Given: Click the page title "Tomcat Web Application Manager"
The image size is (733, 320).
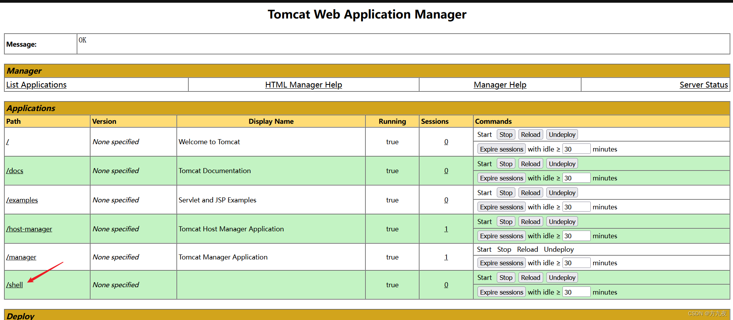Looking at the screenshot, I should (367, 14).
